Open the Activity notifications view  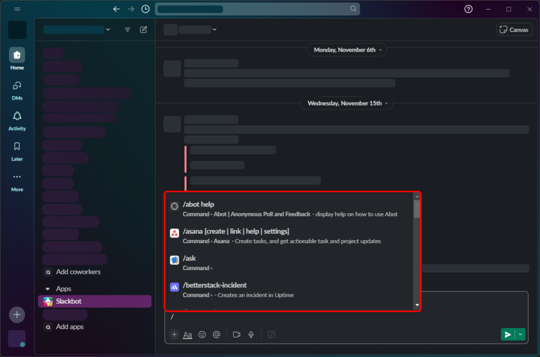tap(17, 120)
